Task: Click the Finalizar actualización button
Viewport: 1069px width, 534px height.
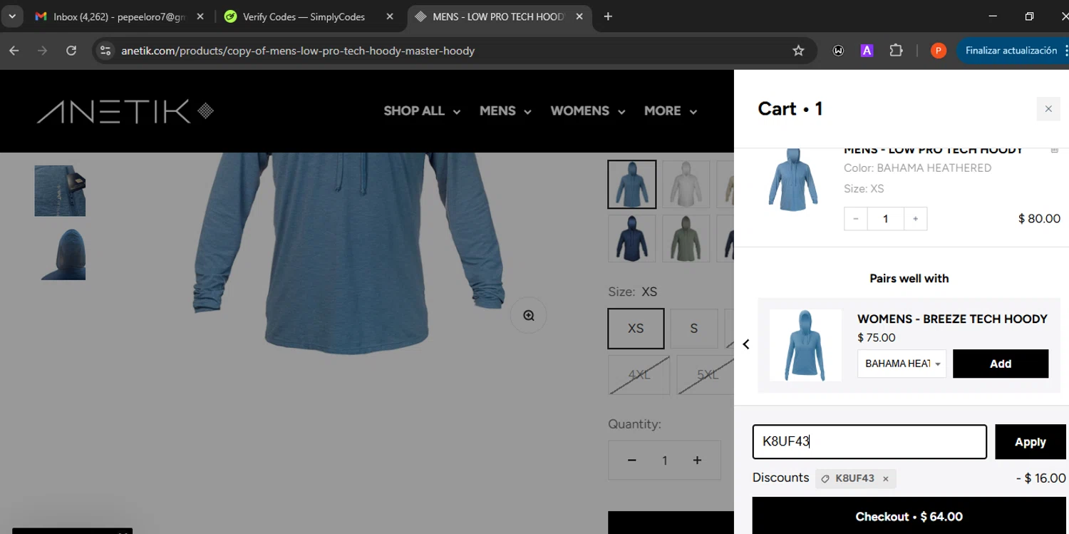Action: pyautogui.click(x=1011, y=51)
